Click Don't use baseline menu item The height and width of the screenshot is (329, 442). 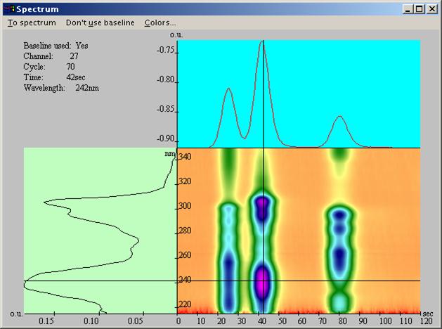pos(100,22)
